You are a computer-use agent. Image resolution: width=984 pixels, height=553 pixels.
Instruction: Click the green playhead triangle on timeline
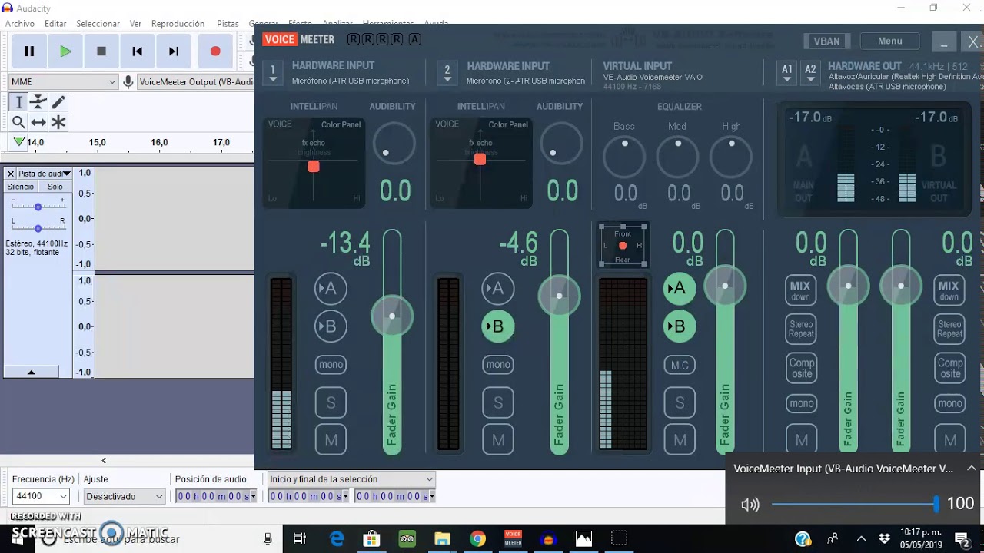pos(19,142)
